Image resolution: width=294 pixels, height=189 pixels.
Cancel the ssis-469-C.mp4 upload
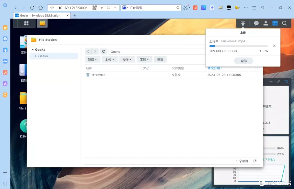(x=274, y=46)
